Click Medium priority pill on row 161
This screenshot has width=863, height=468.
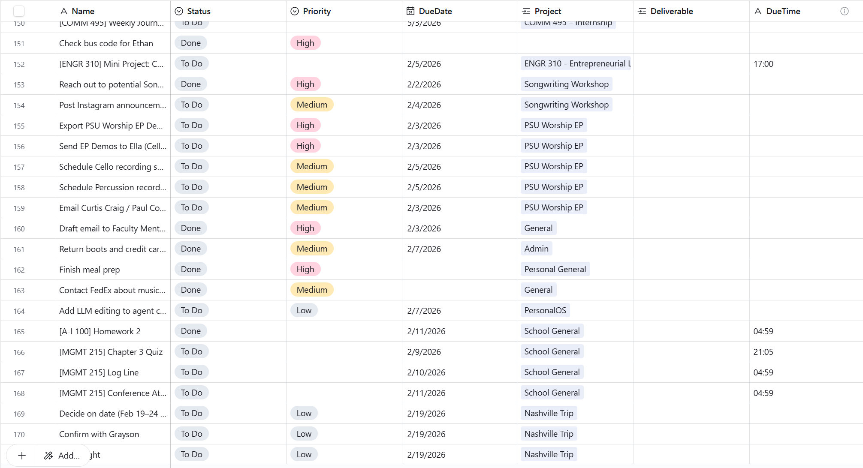point(311,249)
